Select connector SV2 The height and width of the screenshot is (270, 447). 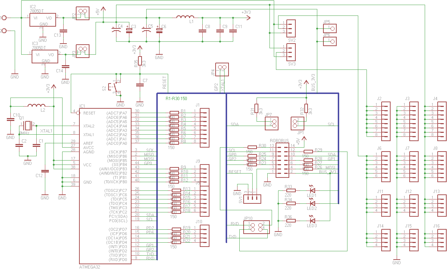pos(291,28)
